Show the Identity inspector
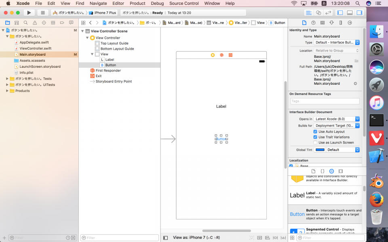388x242 pixels. 323,23
